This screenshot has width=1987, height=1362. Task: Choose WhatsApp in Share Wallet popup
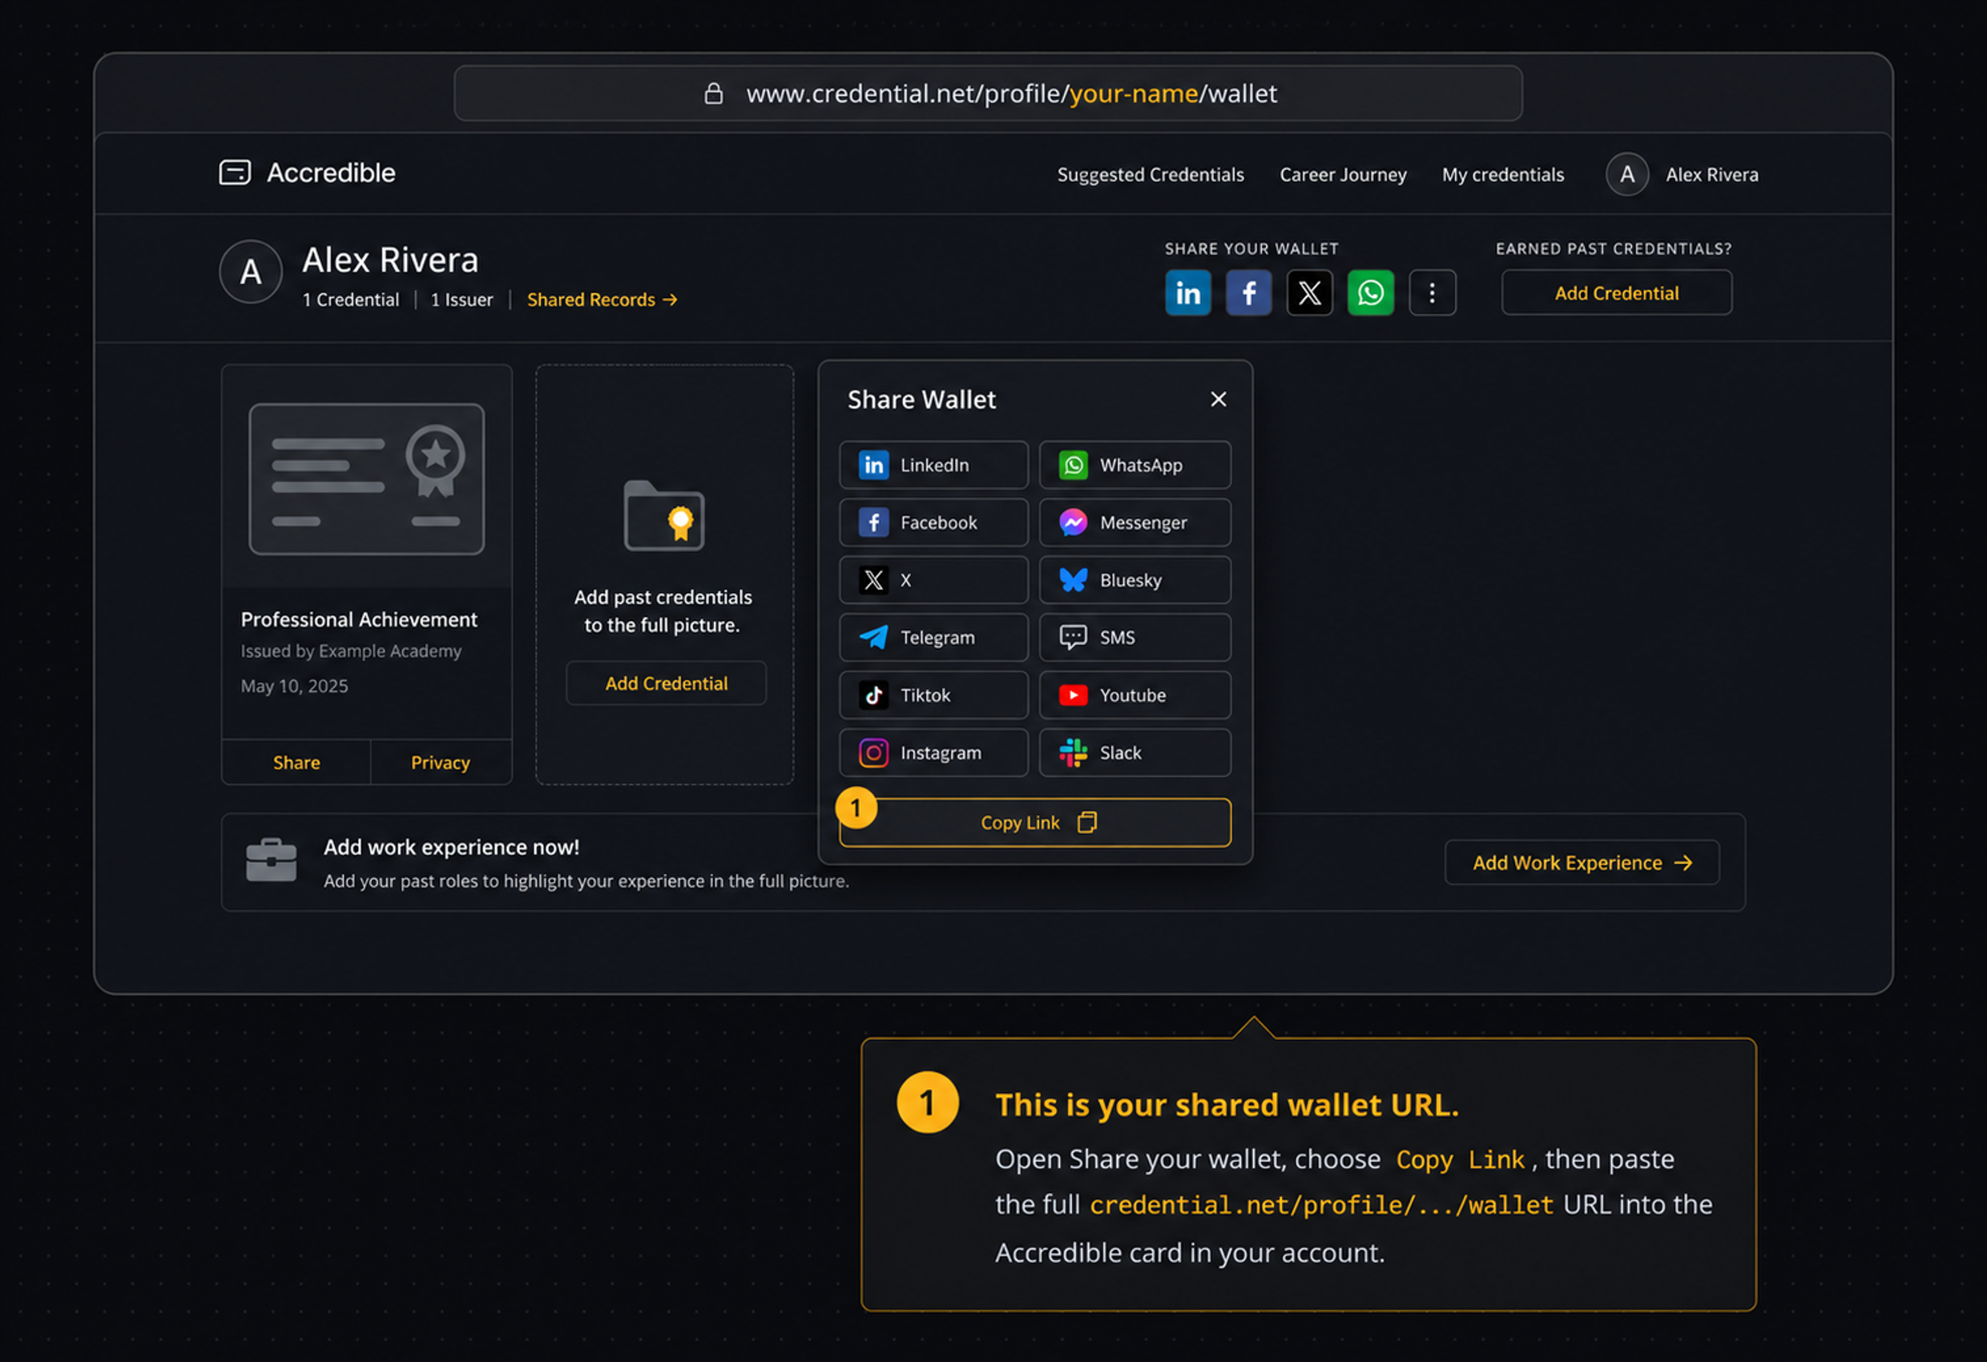tap(1135, 465)
